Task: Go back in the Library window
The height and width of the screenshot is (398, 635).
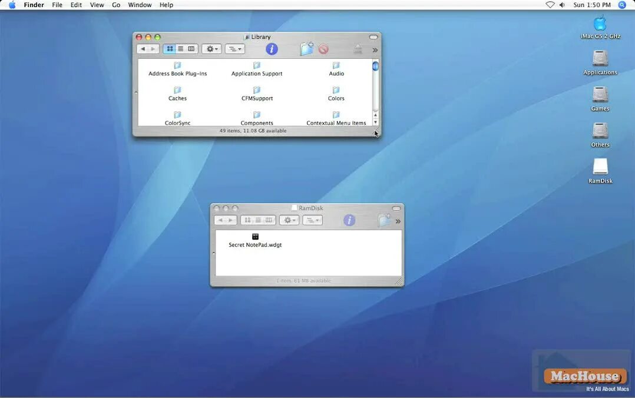Action: (x=143, y=49)
